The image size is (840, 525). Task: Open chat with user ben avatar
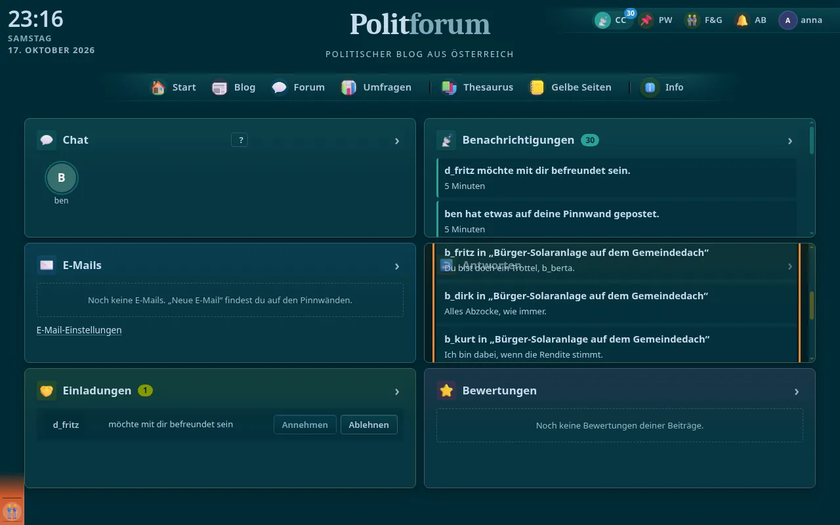(x=62, y=177)
